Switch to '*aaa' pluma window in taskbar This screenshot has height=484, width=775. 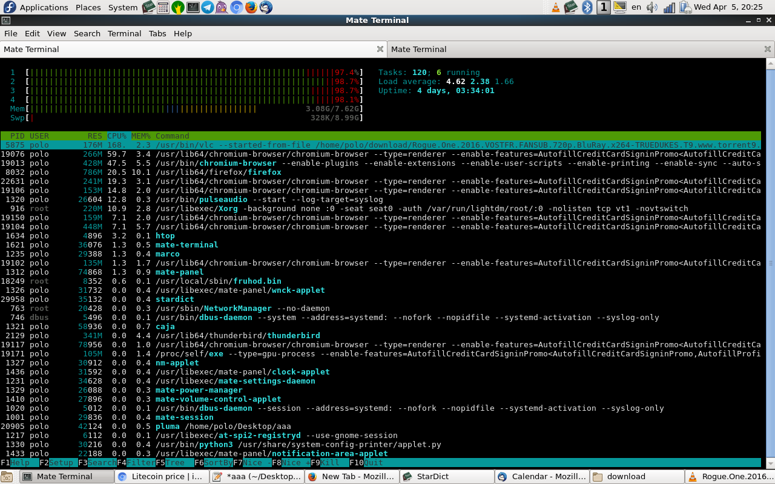pos(256,477)
